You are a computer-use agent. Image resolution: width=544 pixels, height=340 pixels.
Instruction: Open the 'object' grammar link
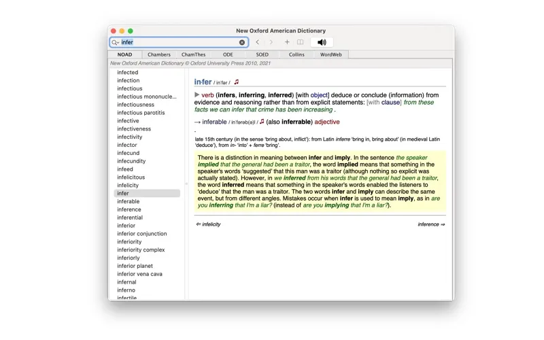[319, 95]
